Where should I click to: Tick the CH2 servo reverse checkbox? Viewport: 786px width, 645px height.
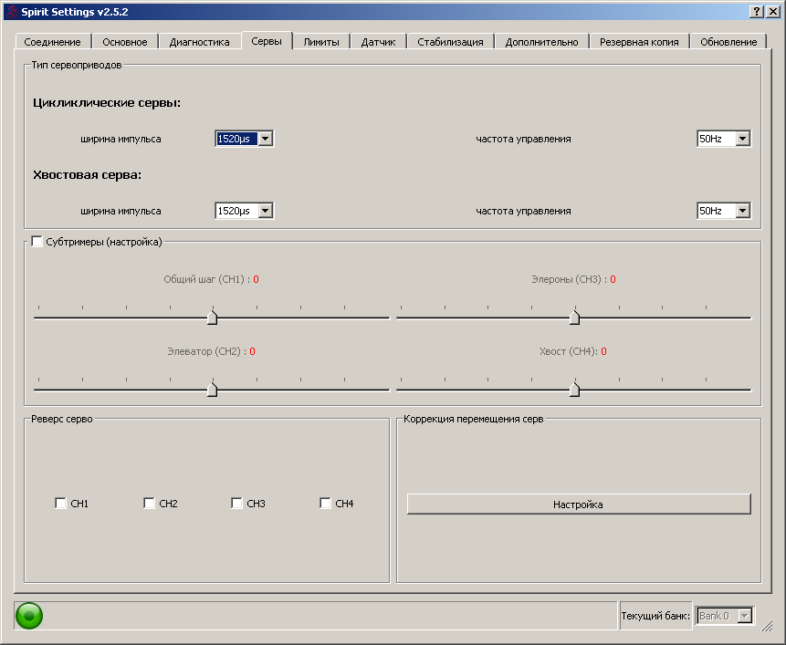(150, 504)
